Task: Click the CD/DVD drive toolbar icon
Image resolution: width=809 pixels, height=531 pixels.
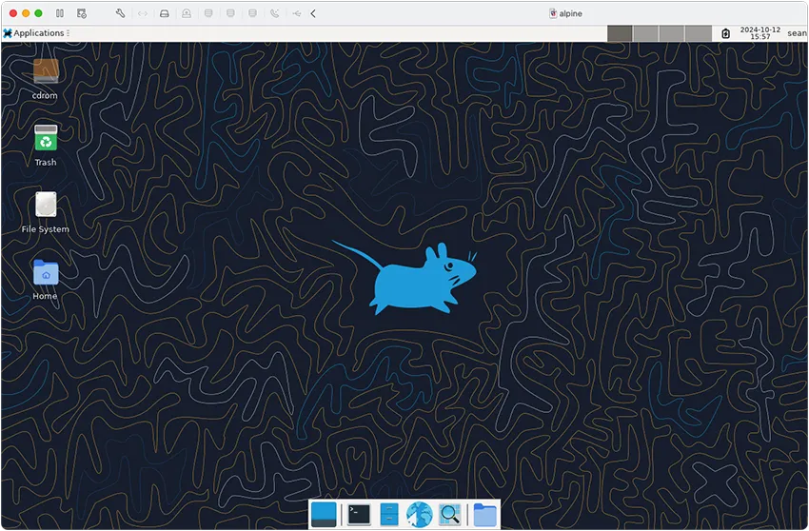Action: (187, 13)
